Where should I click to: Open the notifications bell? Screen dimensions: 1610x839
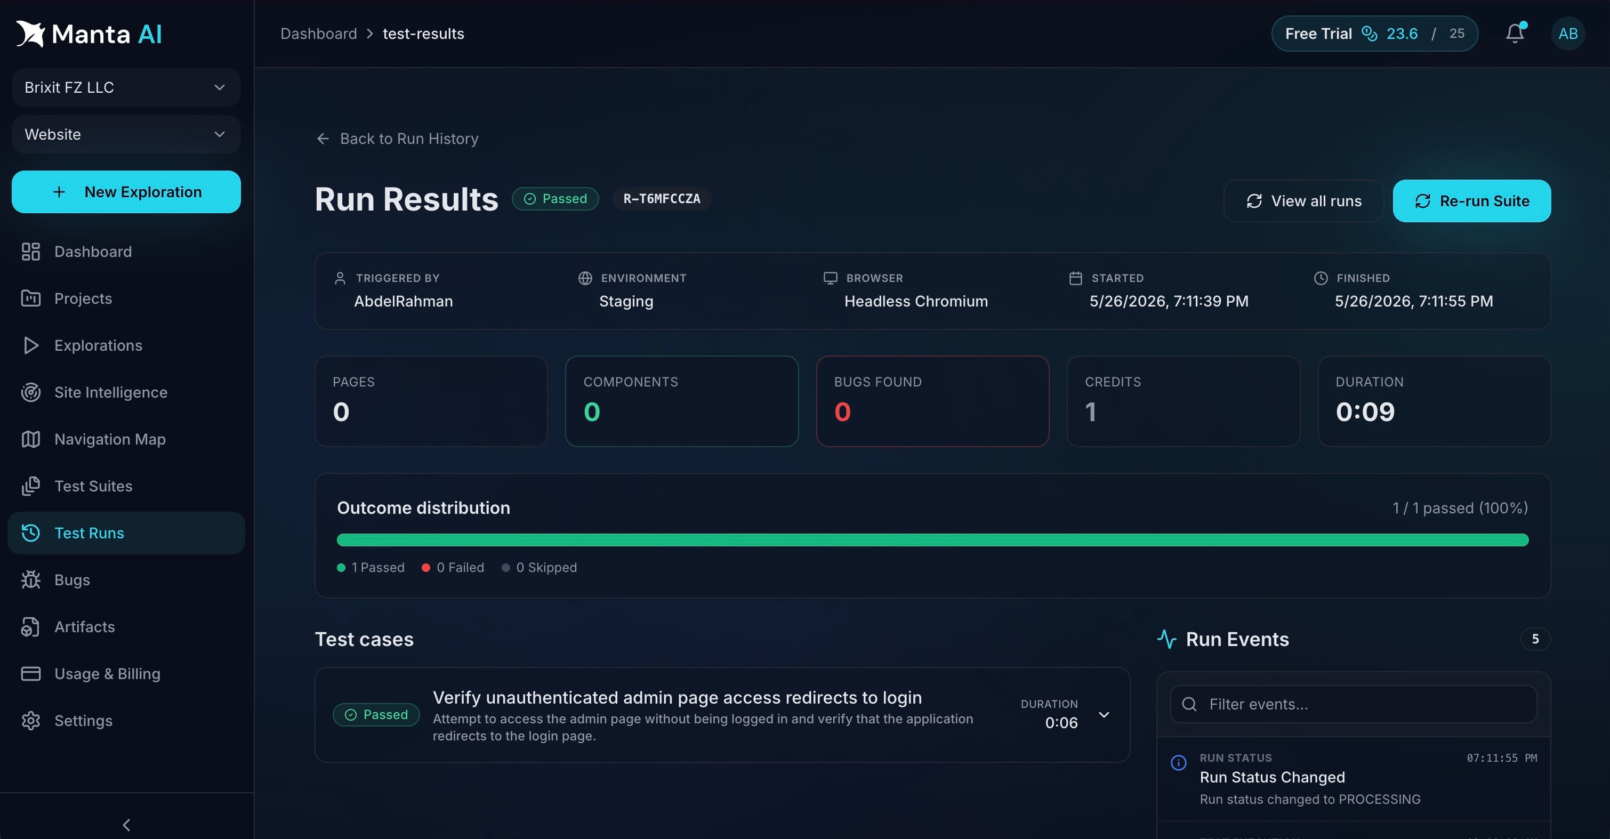point(1515,33)
